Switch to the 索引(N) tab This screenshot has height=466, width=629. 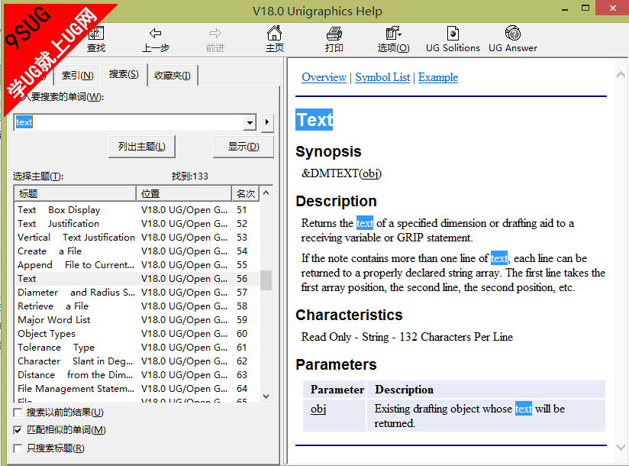(77, 76)
